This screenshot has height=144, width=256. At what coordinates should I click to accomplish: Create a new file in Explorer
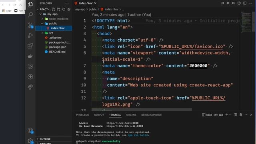[54, 9]
